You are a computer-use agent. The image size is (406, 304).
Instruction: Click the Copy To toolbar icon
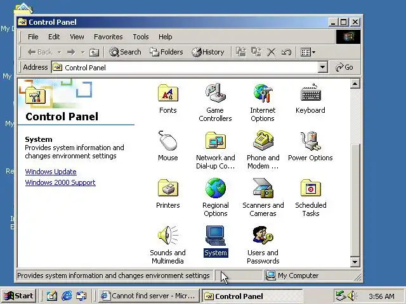pyautogui.click(x=256, y=52)
